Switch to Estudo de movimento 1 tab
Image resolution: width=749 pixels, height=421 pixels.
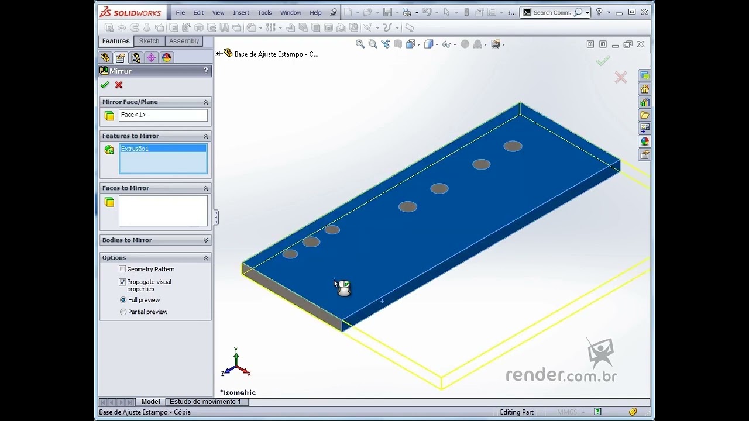[205, 402]
